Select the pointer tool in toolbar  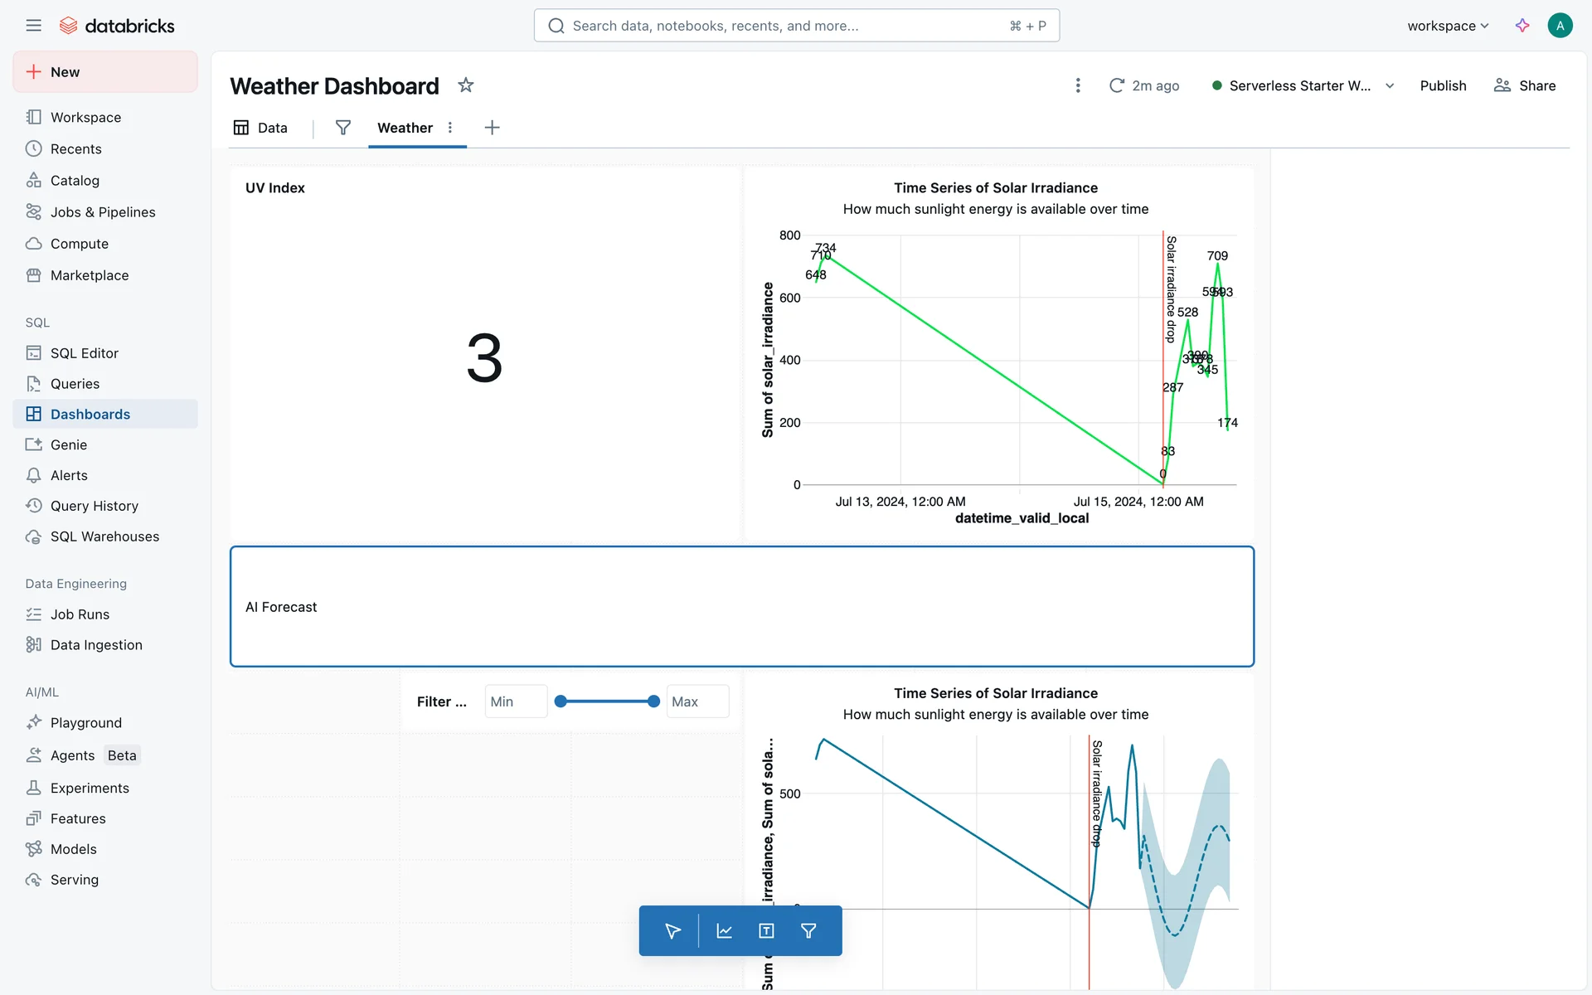(672, 931)
